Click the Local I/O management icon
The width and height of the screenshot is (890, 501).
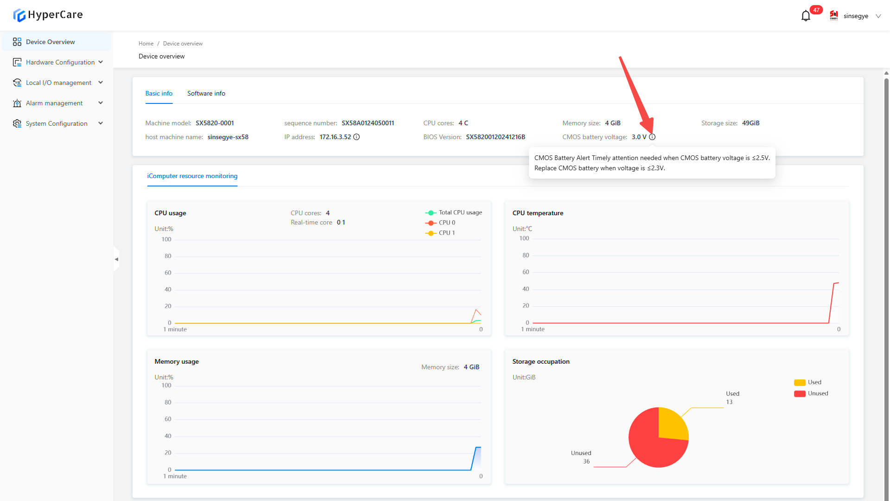17,83
